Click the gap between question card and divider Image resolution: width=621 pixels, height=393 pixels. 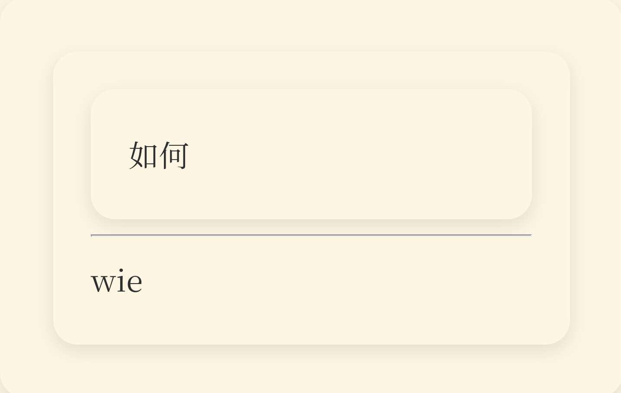pos(311,227)
